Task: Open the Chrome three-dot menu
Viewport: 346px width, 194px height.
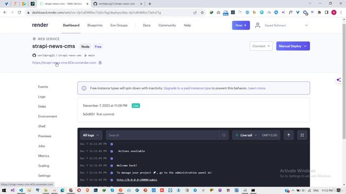Action: point(341,12)
